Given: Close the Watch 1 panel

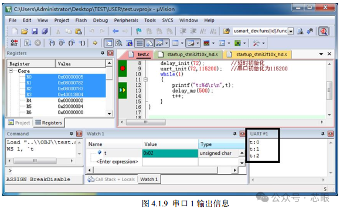Looking at the screenshot, I should (242, 134).
